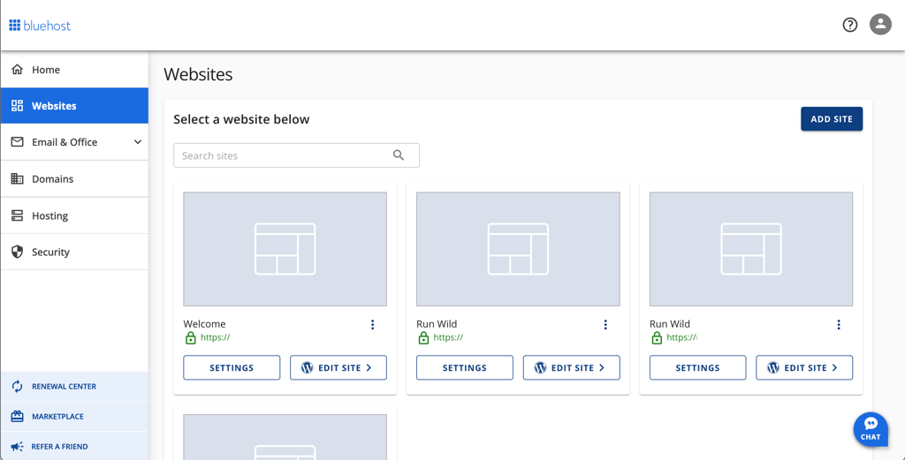Click Edit Site for the middle Run Wild site
905x460 pixels.
click(572, 368)
